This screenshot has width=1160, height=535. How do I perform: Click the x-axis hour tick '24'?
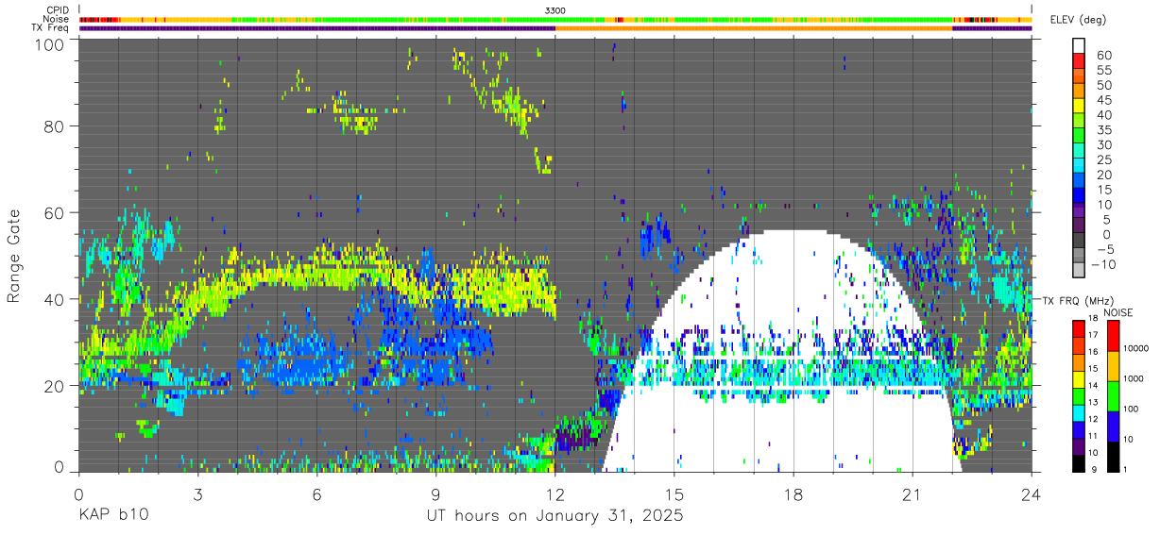(1032, 494)
